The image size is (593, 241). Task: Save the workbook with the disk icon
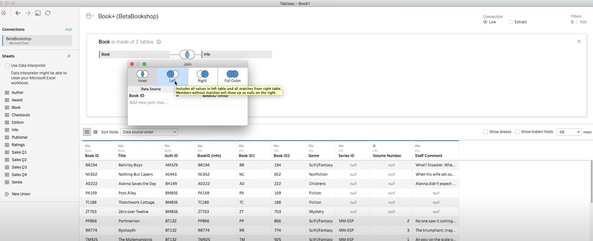(x=38, y=13)
